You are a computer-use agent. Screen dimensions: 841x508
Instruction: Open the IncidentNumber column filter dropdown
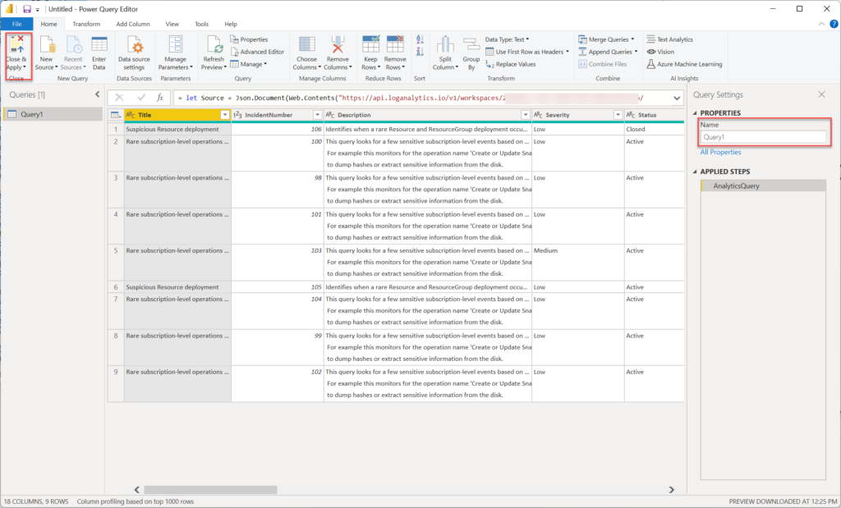pos(318,115)
